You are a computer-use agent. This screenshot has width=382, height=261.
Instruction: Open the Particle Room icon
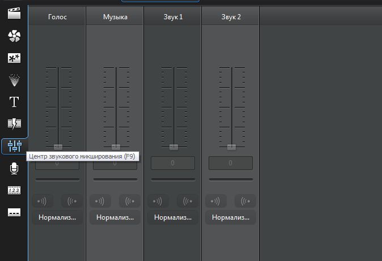14,80
